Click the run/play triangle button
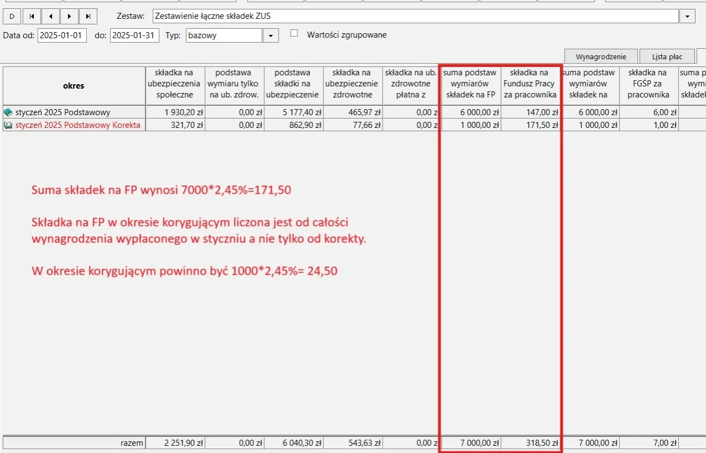Image resolution: width=706 pixels, height=453 pixels. tap(12, 17)
